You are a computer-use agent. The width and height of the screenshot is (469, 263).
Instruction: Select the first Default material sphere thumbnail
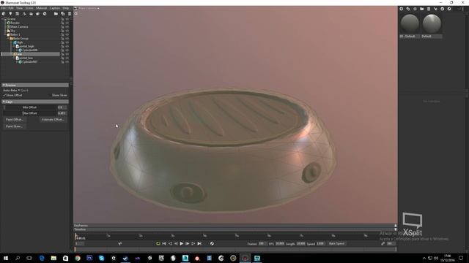[x=410, y=23]
